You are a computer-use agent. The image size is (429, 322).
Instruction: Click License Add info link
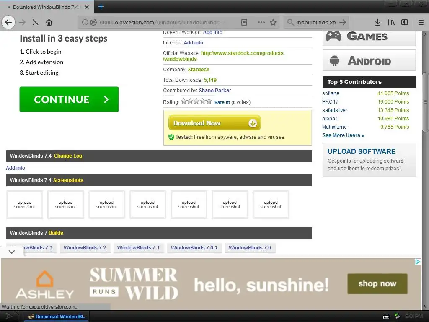pos(194,42)
